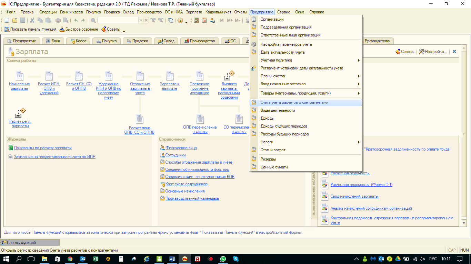This screenshot has width=471, height=264.
Task: Open Word from the Windows taskbar
Action: [x=172, y=259]
